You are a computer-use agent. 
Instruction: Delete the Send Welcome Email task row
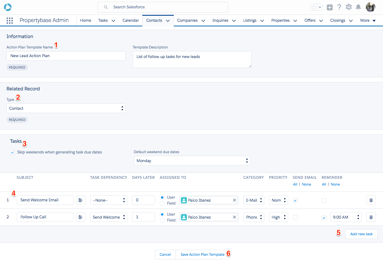pyautogui.click(x=371, y=200)
